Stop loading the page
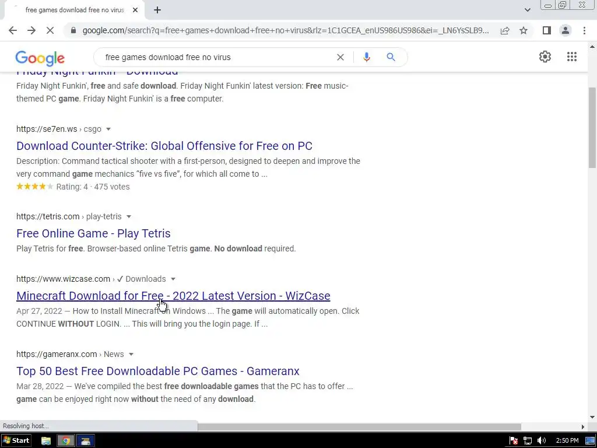Screen dimensions: 597x448 tap(50, 30)
